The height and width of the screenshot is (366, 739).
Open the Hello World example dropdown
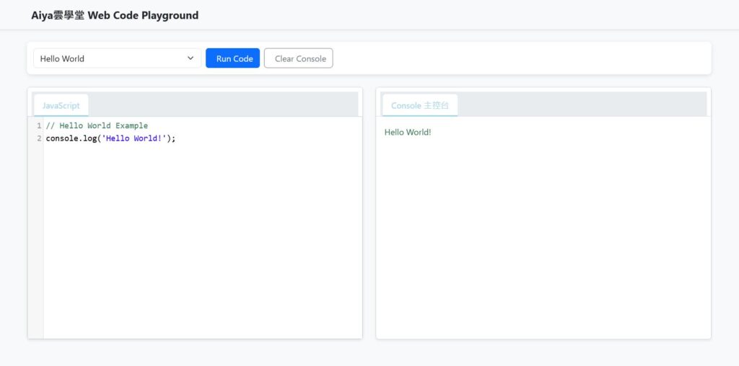click(108, 58)
